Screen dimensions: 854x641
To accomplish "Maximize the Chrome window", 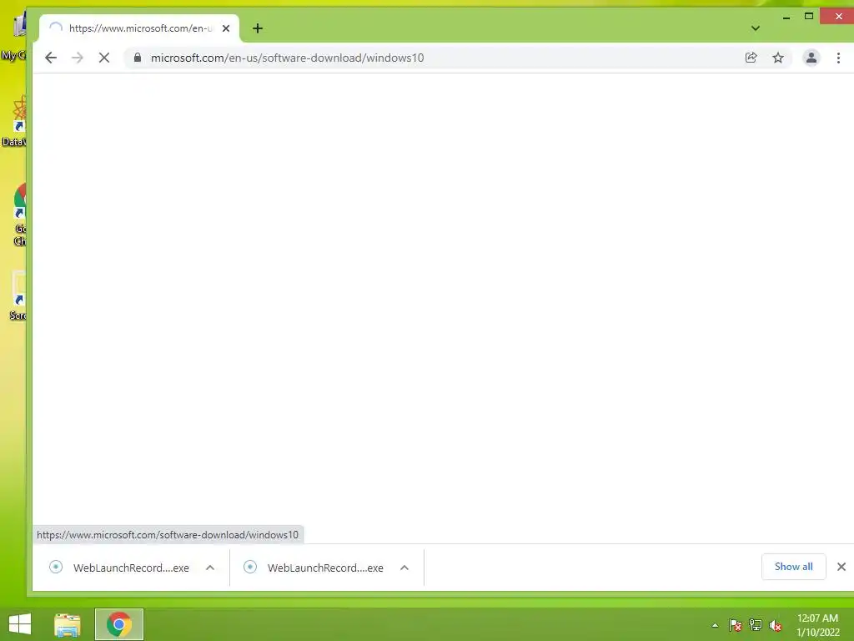I will click(809, 17).
